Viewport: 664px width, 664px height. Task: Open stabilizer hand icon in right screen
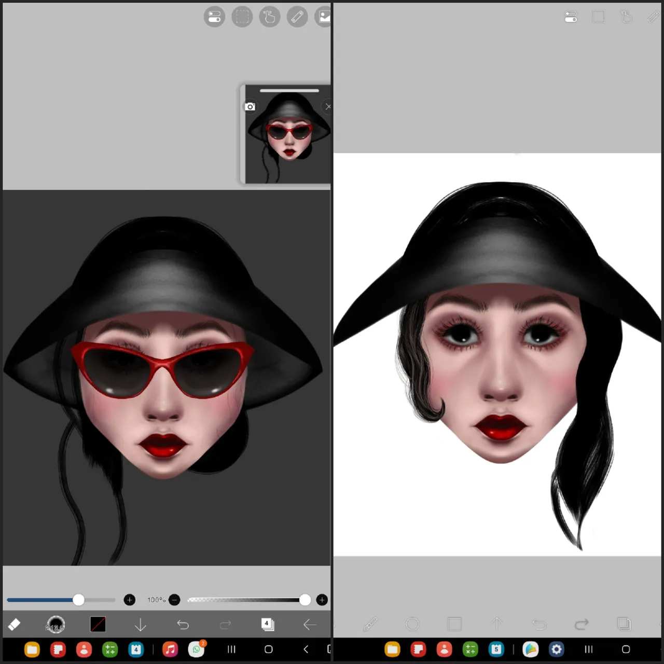626,17
